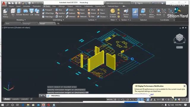Select the Intersect boolean tool
190x107 pixels.
click(71, 17)
